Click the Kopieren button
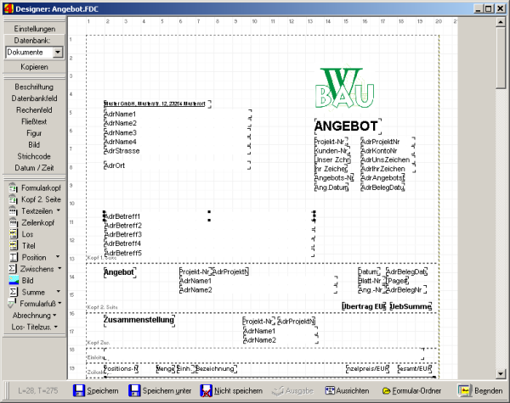Image resolution: width=510 pixels, height=403 pixels. pyautogui.click(x=34, y=66)
